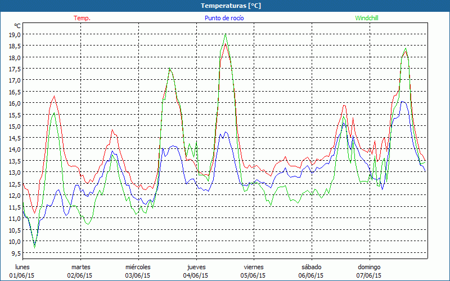
Task: Click the °C unit label above the axis
Action: [17, 26]
